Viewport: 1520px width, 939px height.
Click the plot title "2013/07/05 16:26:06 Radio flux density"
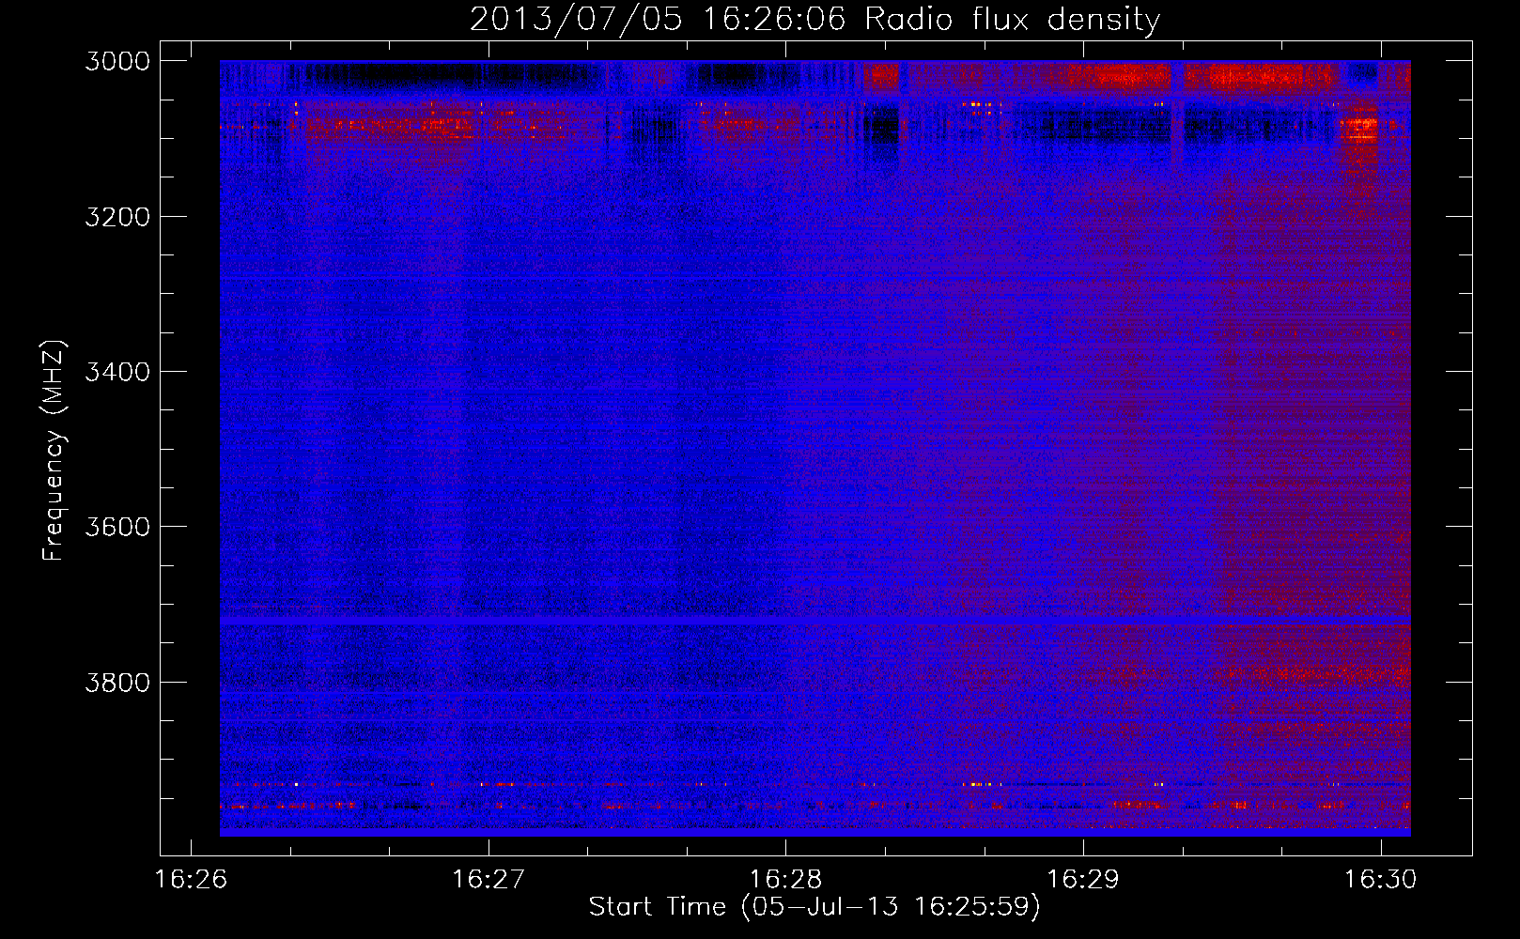814,20
